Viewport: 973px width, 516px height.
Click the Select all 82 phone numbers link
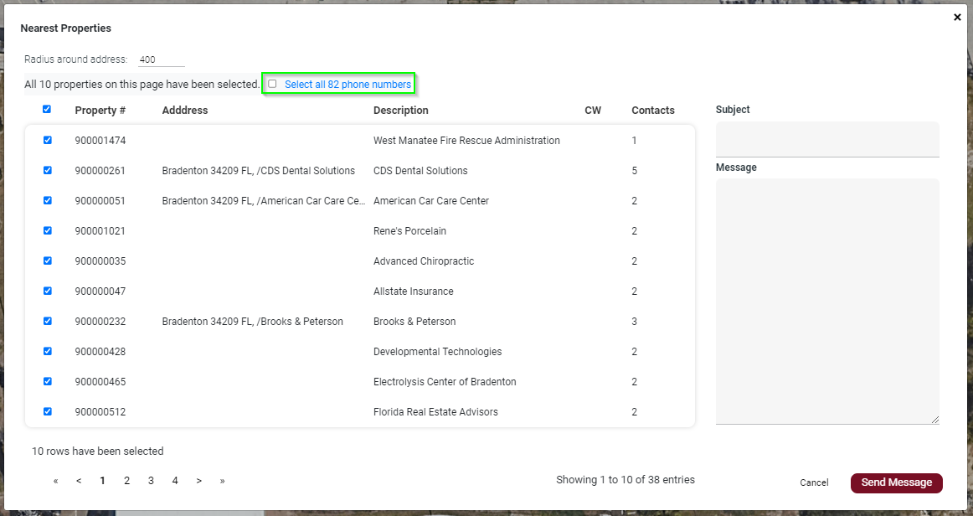point(347,85)
